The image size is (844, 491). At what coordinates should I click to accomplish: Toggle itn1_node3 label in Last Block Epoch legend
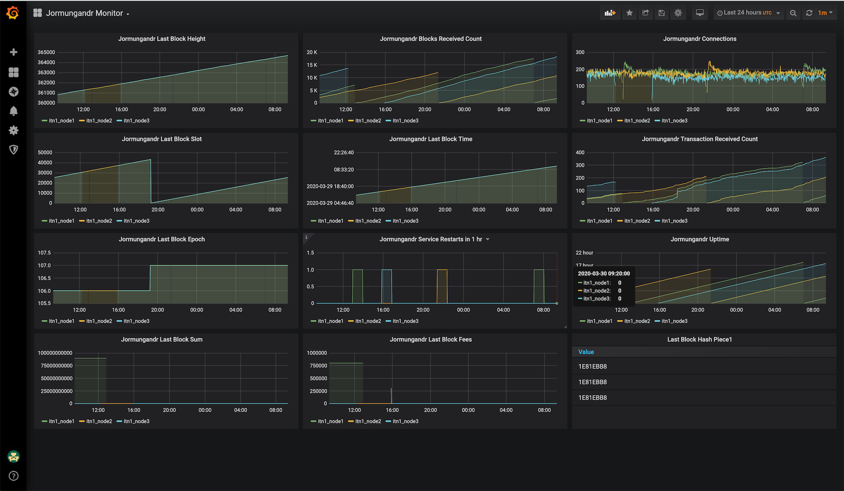[x=136, y=321]
